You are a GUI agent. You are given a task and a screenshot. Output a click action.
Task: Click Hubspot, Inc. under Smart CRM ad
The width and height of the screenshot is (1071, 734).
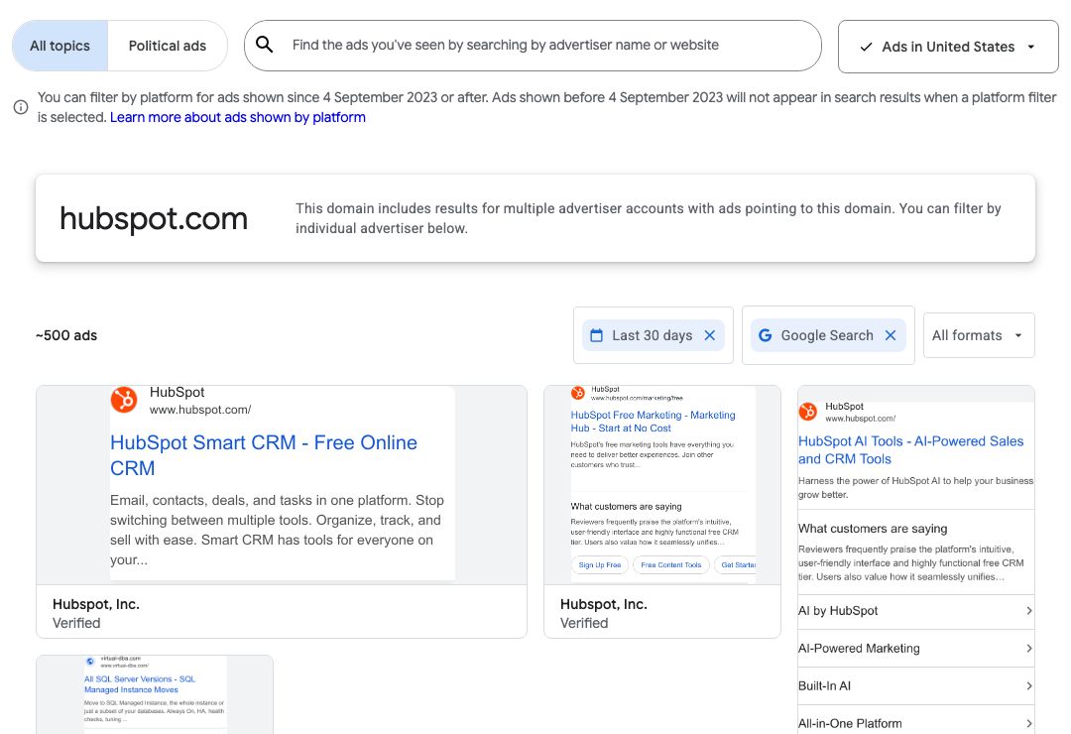pos(95,604)
